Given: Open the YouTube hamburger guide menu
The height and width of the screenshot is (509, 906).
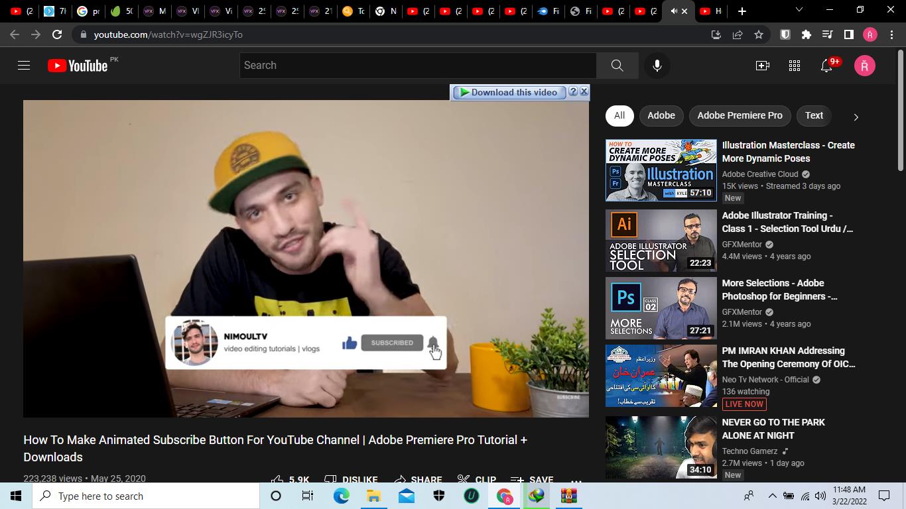Looking at the screenshot, I should click(24, 65).
